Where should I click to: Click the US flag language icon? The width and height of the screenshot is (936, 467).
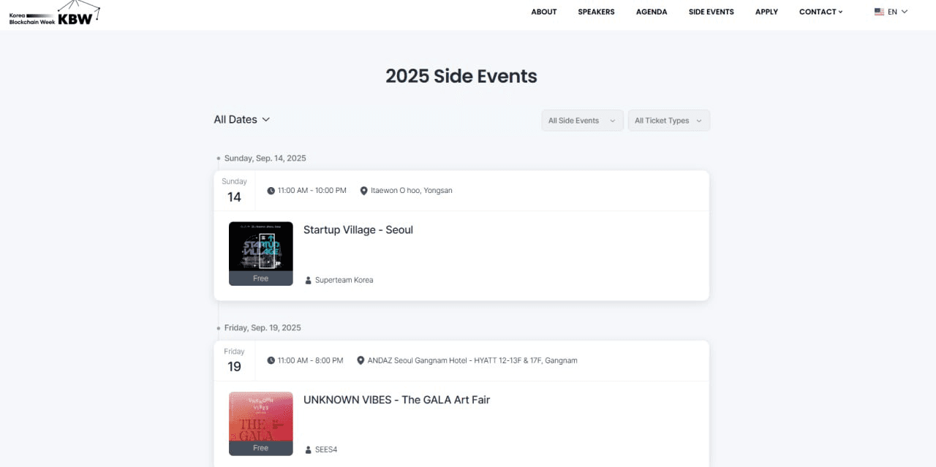click(x=879, y=12)
